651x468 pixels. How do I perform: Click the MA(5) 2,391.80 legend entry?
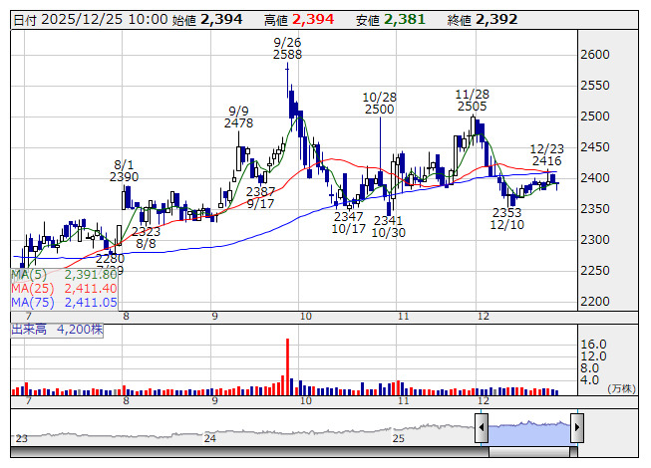65,275
